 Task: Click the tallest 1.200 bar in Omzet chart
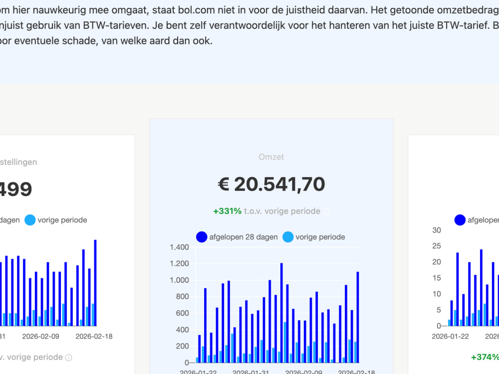coord(281,313)
